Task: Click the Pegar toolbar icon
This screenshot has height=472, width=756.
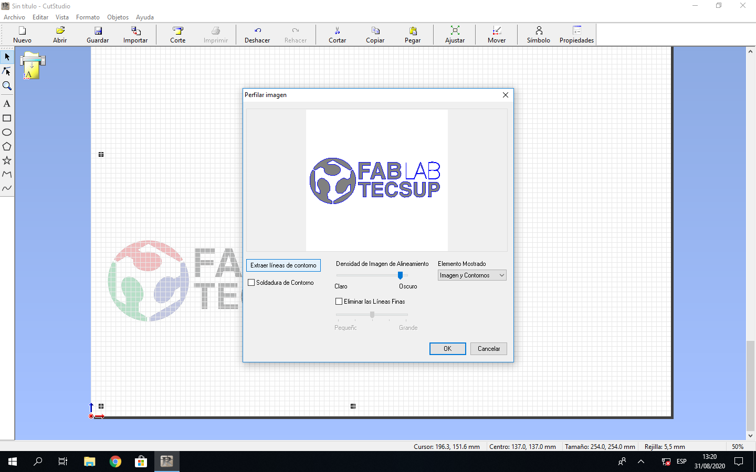Action: pos(413,35)
